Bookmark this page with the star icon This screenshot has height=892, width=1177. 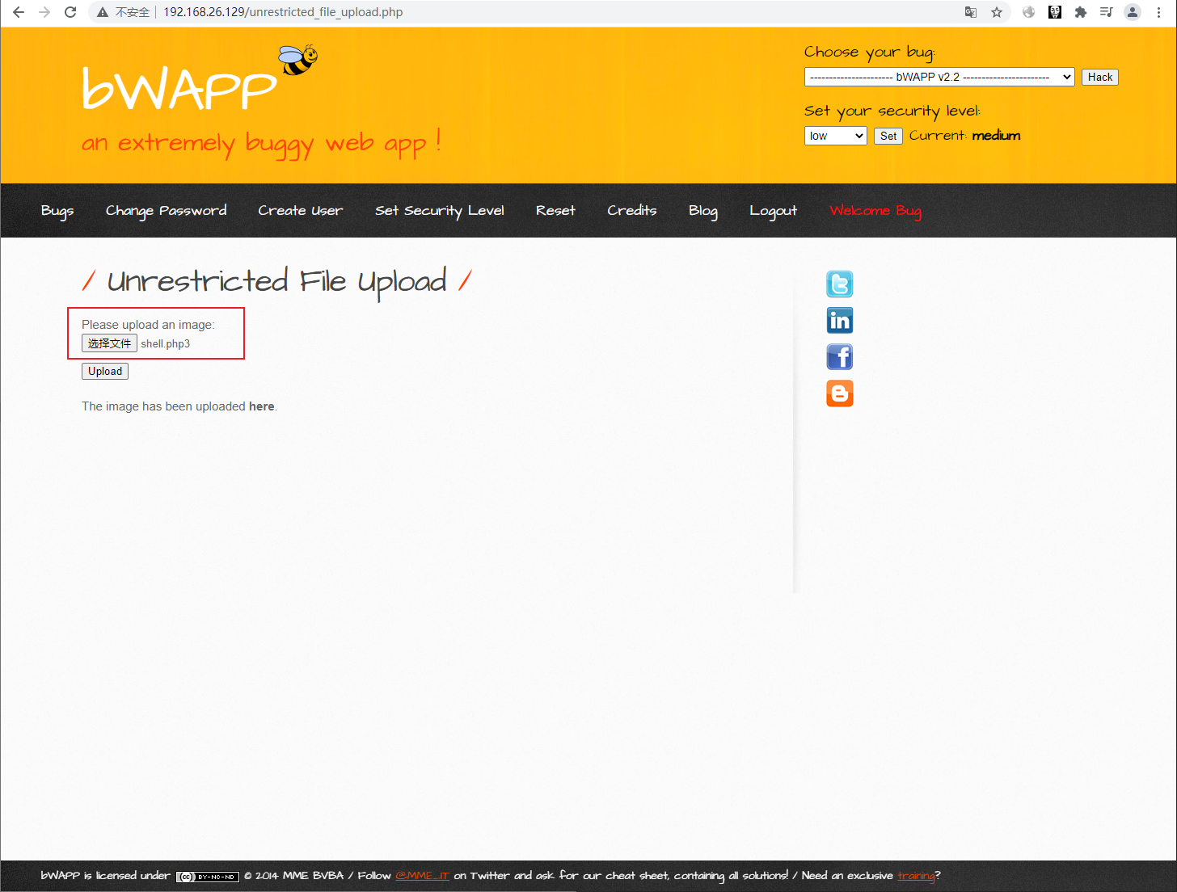[x=997, y=12]
